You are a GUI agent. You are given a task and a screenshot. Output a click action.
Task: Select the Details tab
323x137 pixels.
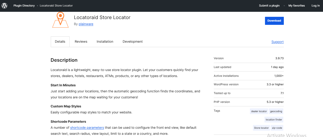60,42
